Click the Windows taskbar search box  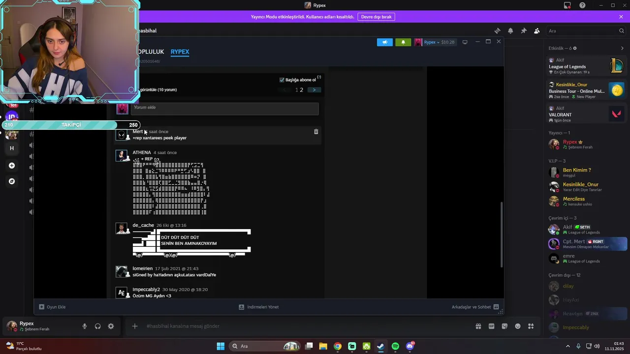coord(266,346)
